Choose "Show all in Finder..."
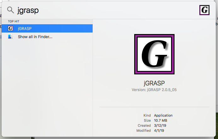Viewport: 218px width, 139px height. point(35,37)
